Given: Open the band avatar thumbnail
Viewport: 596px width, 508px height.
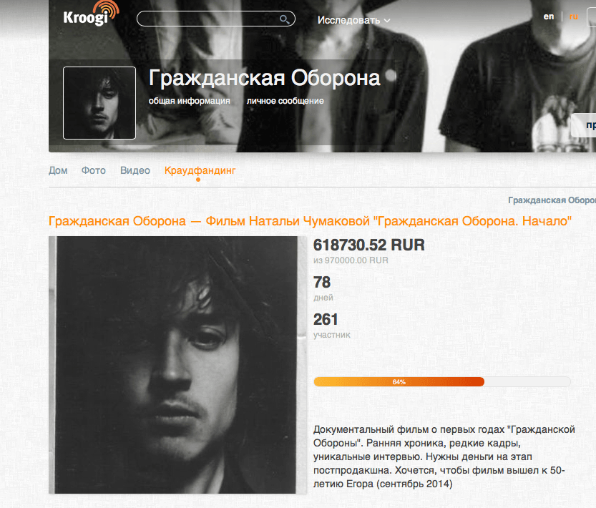Looking at the screenshot, I should (x=99, y=103).
